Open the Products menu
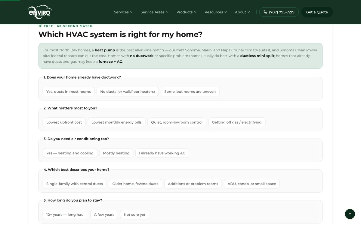 [x=186, y=12]
